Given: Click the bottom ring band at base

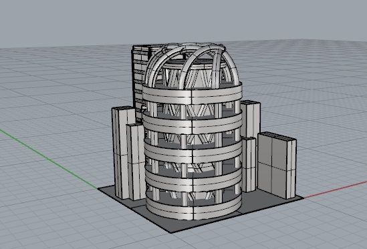Looking at the screenshot, I should tap(193, 208).
